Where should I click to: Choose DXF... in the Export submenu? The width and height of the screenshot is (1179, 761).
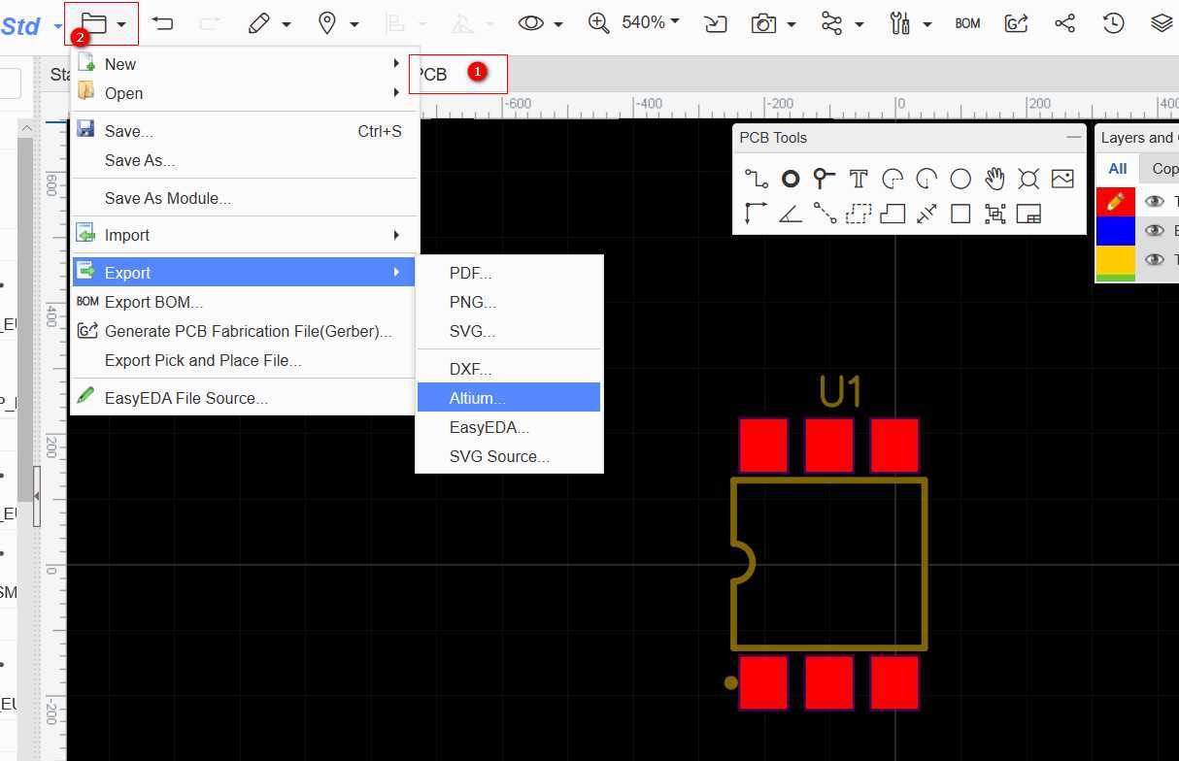point(509,369)
